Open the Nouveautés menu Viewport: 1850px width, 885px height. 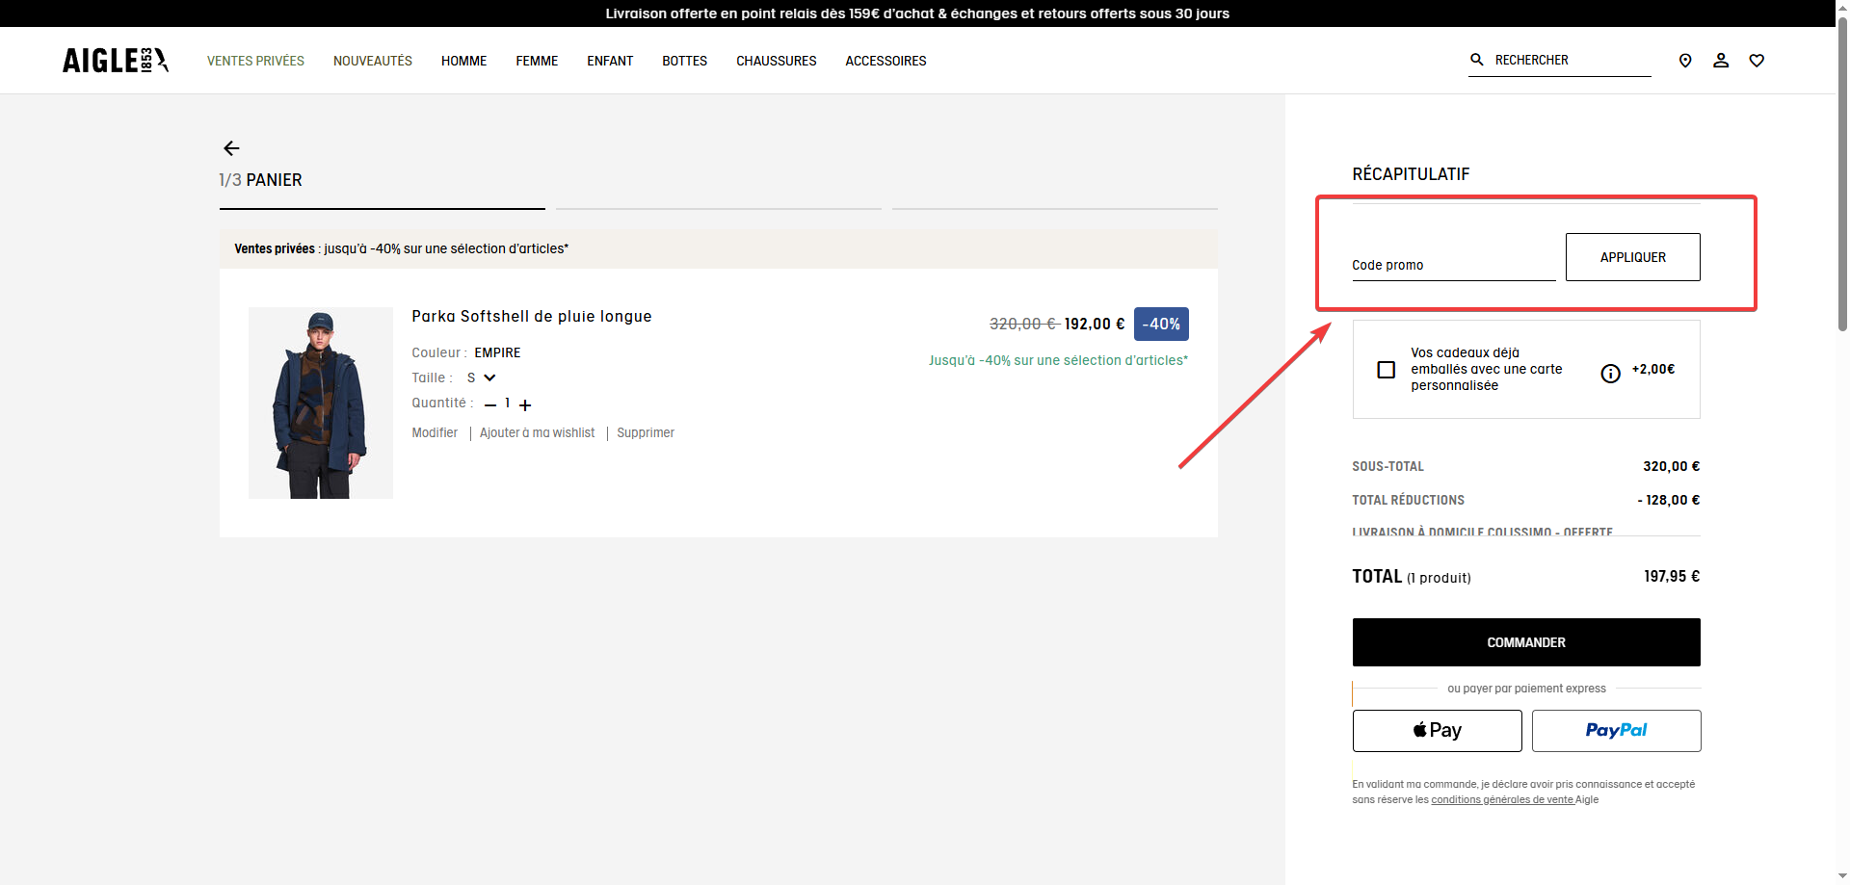pos(373,61)
